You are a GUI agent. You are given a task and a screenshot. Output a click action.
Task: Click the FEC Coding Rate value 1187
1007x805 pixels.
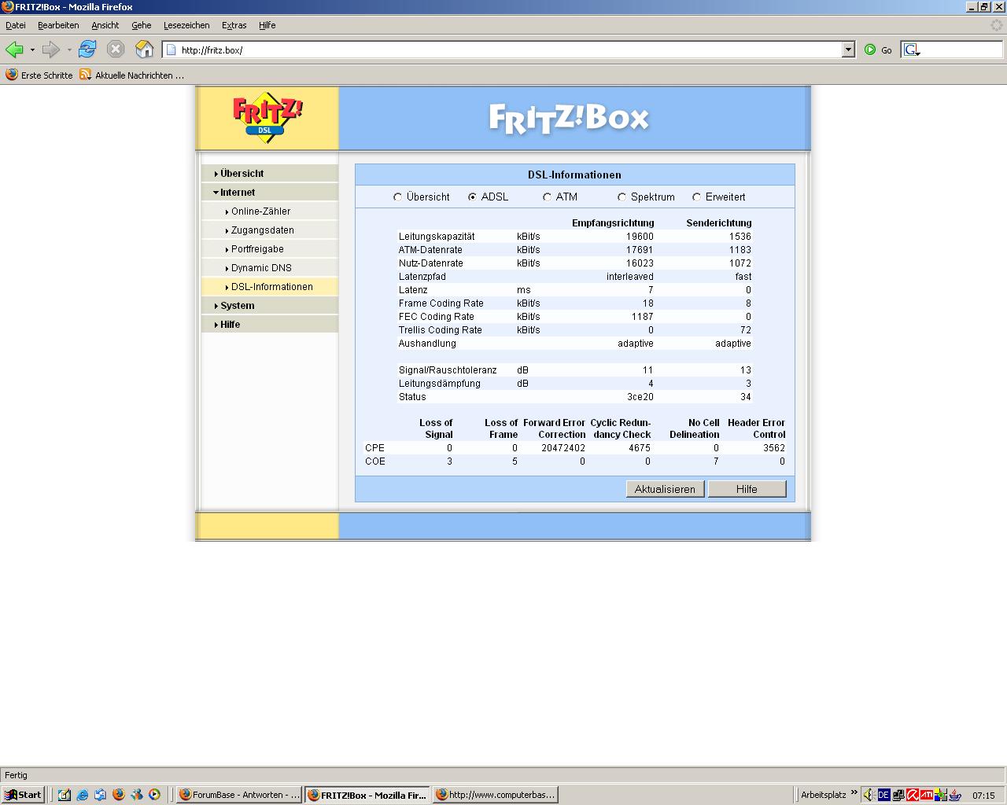click(643, 317)
